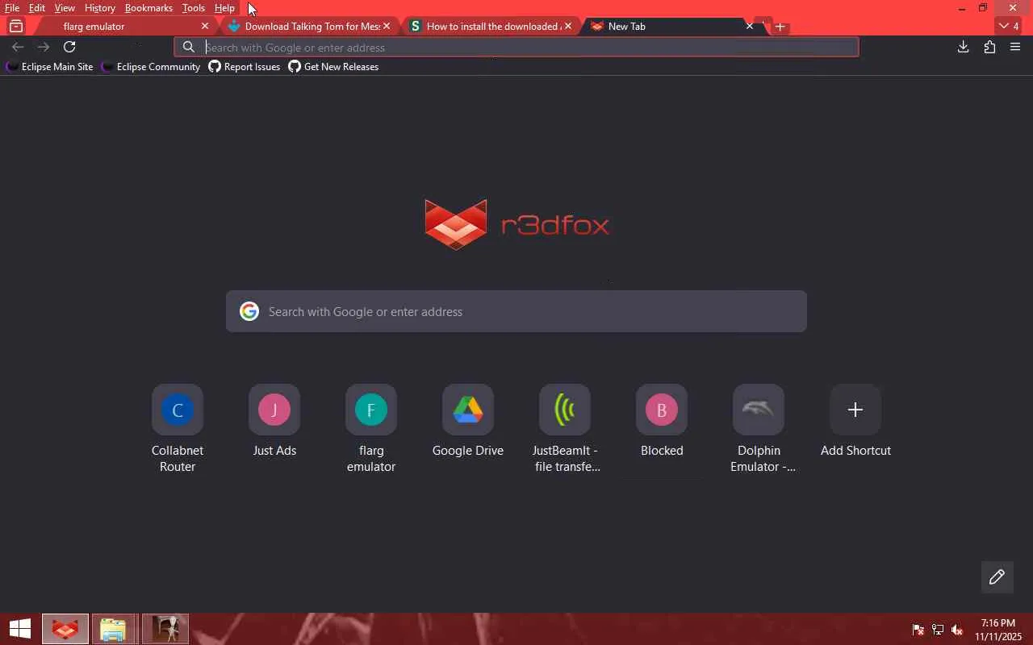
Task: Open the Help menu
Action: coord(224,8)
